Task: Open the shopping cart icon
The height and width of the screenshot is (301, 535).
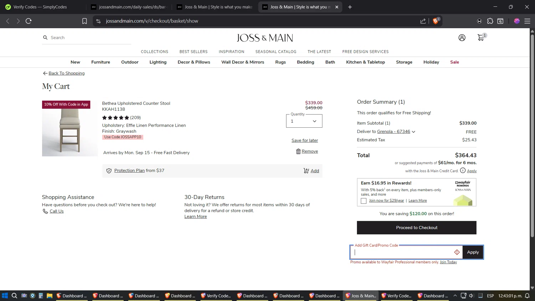Action: pos(481,37)
